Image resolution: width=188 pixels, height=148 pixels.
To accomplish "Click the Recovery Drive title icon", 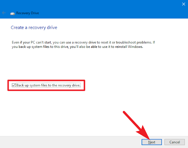I will pyautogui.click(x=12, y=14).
